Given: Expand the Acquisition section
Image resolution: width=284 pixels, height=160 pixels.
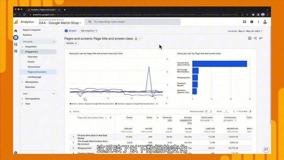Looking at the screenshot, I should click(x=31, y=47).
